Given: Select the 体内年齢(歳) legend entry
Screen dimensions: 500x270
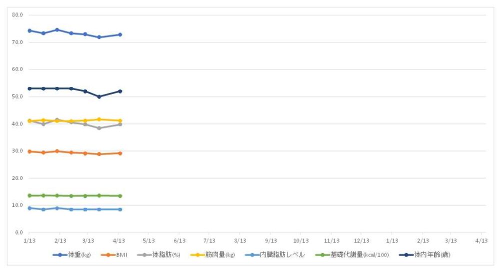Looking at the screenshot, I should 424,254.
